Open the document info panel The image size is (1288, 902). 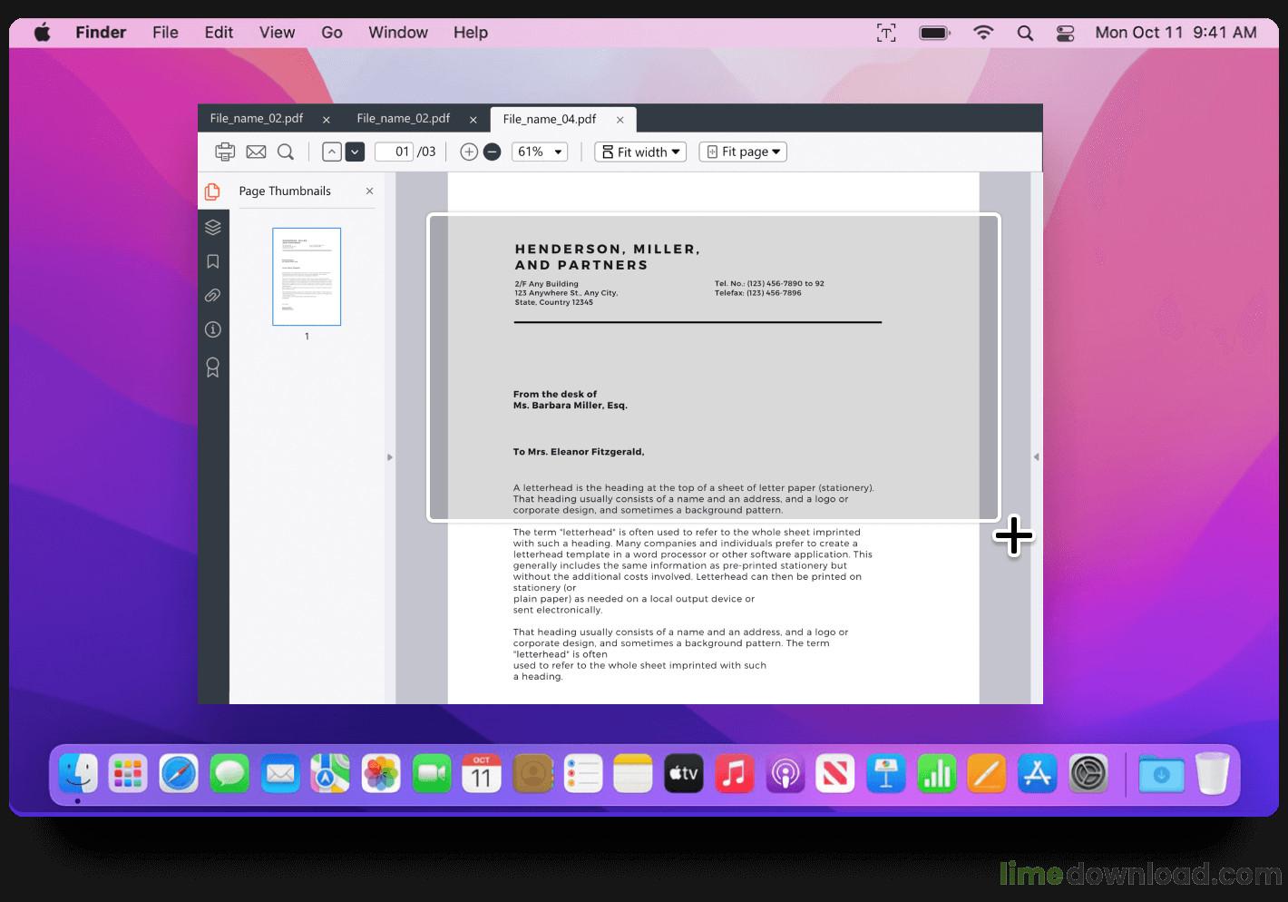(213, 329)
